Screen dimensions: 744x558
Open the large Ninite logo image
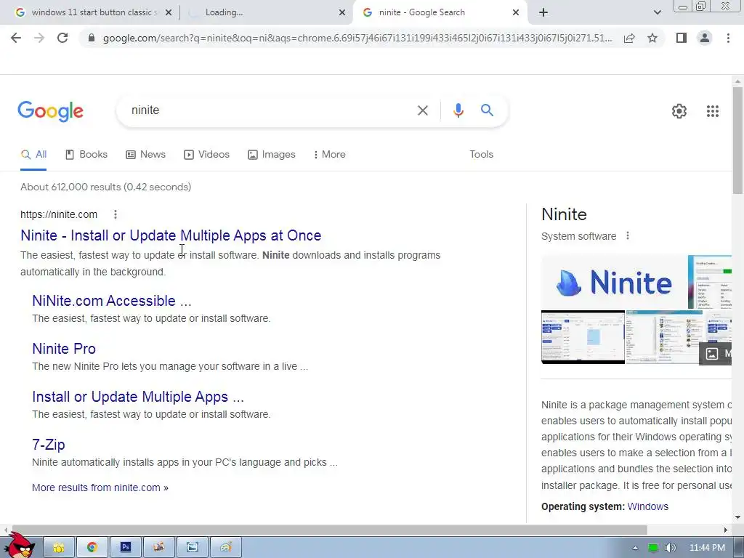click(x=614, y=282)
